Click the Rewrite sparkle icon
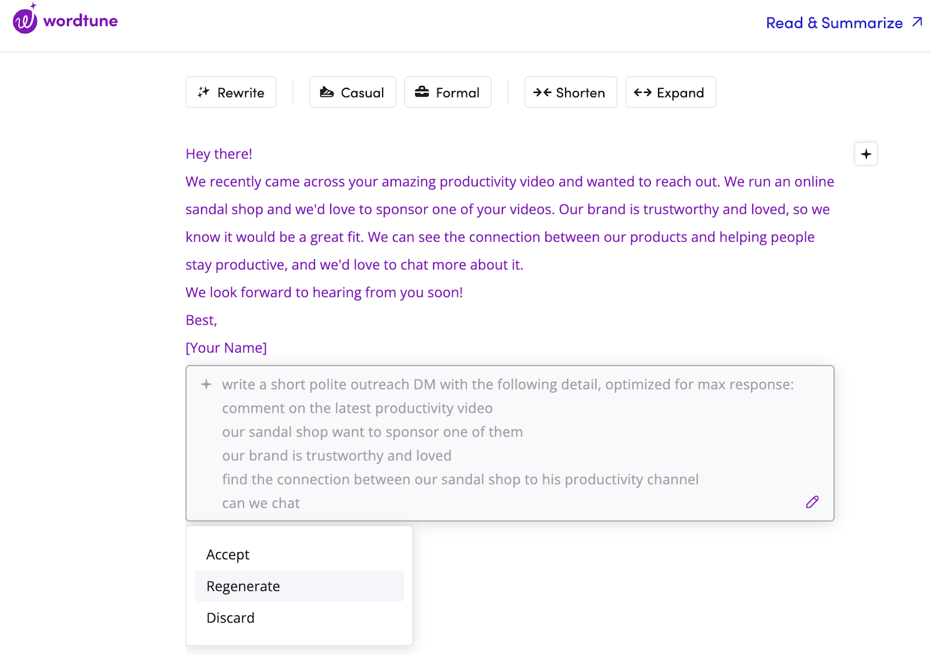The height and width of the screenshot is (655, 930). (203, 92)
